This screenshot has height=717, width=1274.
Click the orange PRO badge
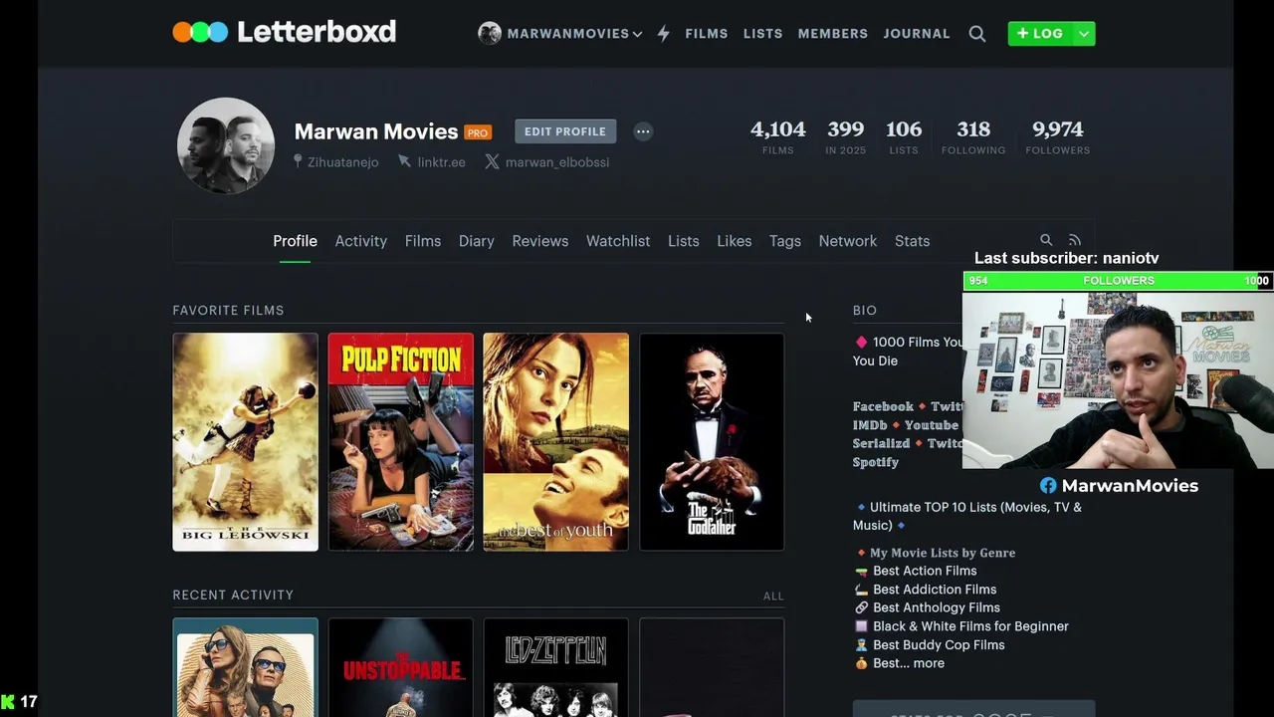point(478,132)
